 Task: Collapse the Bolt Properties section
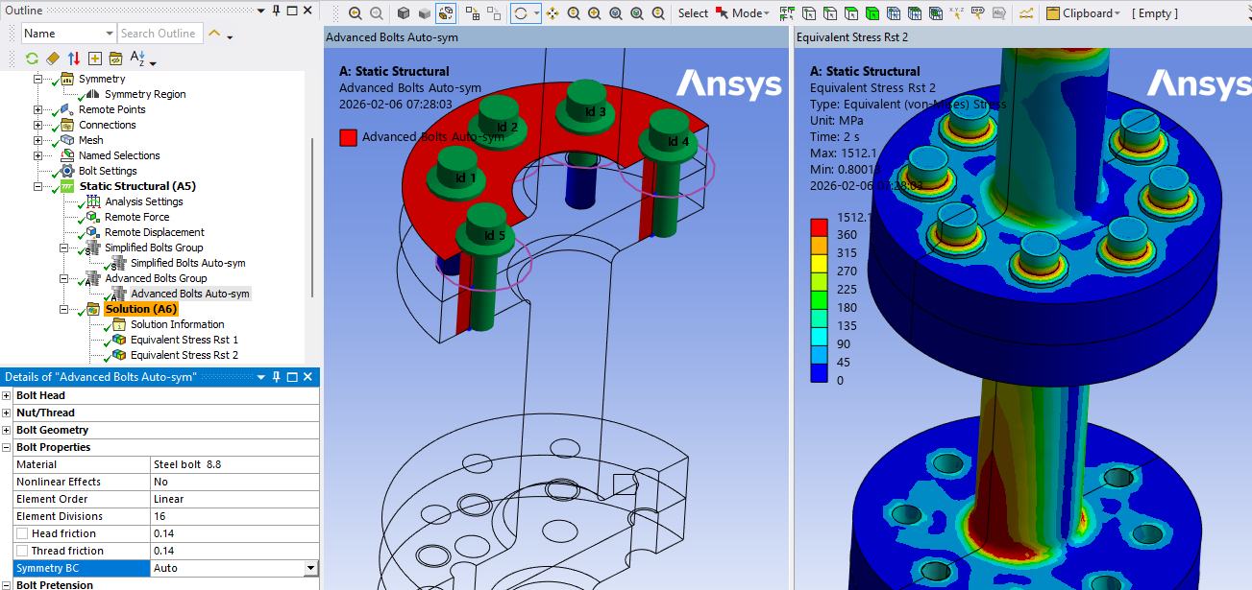click(x=7, y=447)
